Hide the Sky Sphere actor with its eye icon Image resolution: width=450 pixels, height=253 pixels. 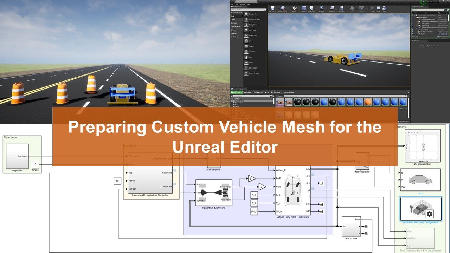coord(412,34)
